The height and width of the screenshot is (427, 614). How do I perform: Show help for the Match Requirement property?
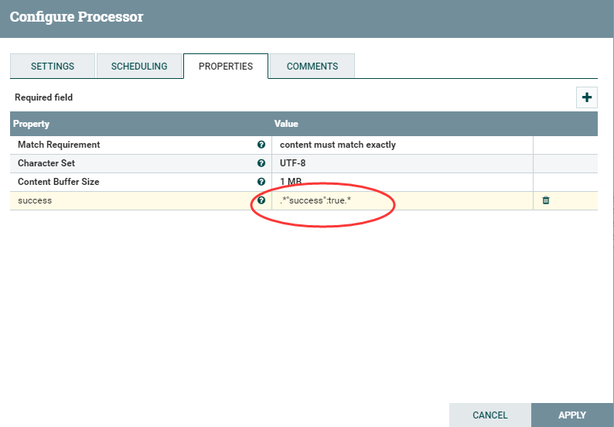point(261,145)
